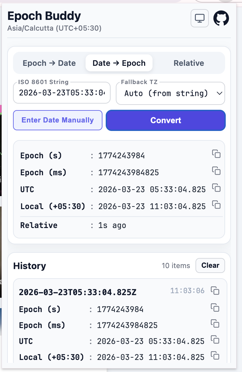Image resolution: width=242 pixels, height=372 pixels.
Task: Clear the conversion history
Action: click(210, 265)
